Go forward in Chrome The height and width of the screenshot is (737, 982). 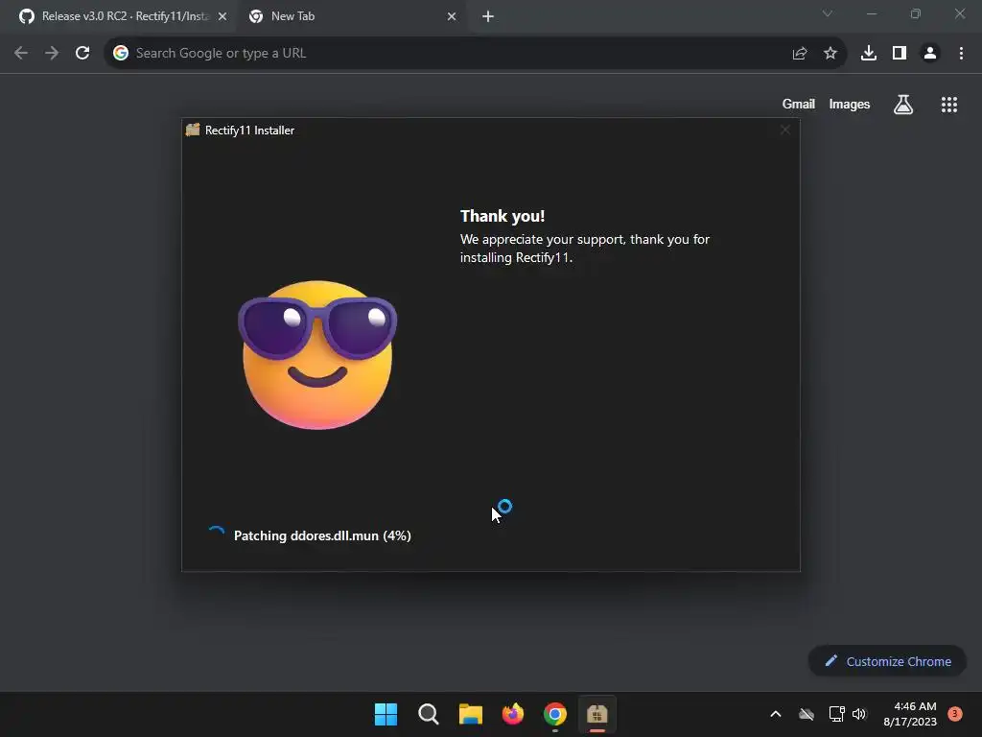point(52,54)
